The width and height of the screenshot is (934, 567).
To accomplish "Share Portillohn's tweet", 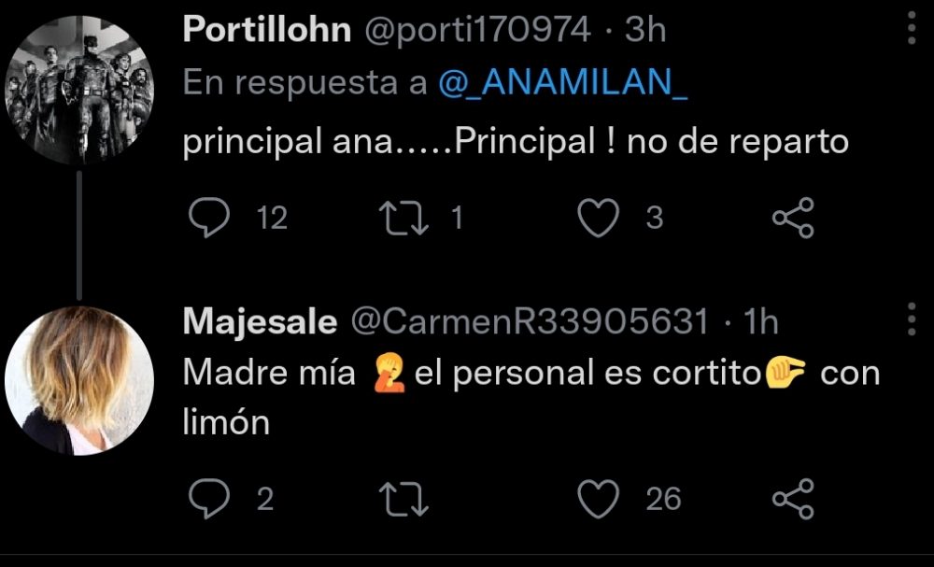I will point(794,218).
